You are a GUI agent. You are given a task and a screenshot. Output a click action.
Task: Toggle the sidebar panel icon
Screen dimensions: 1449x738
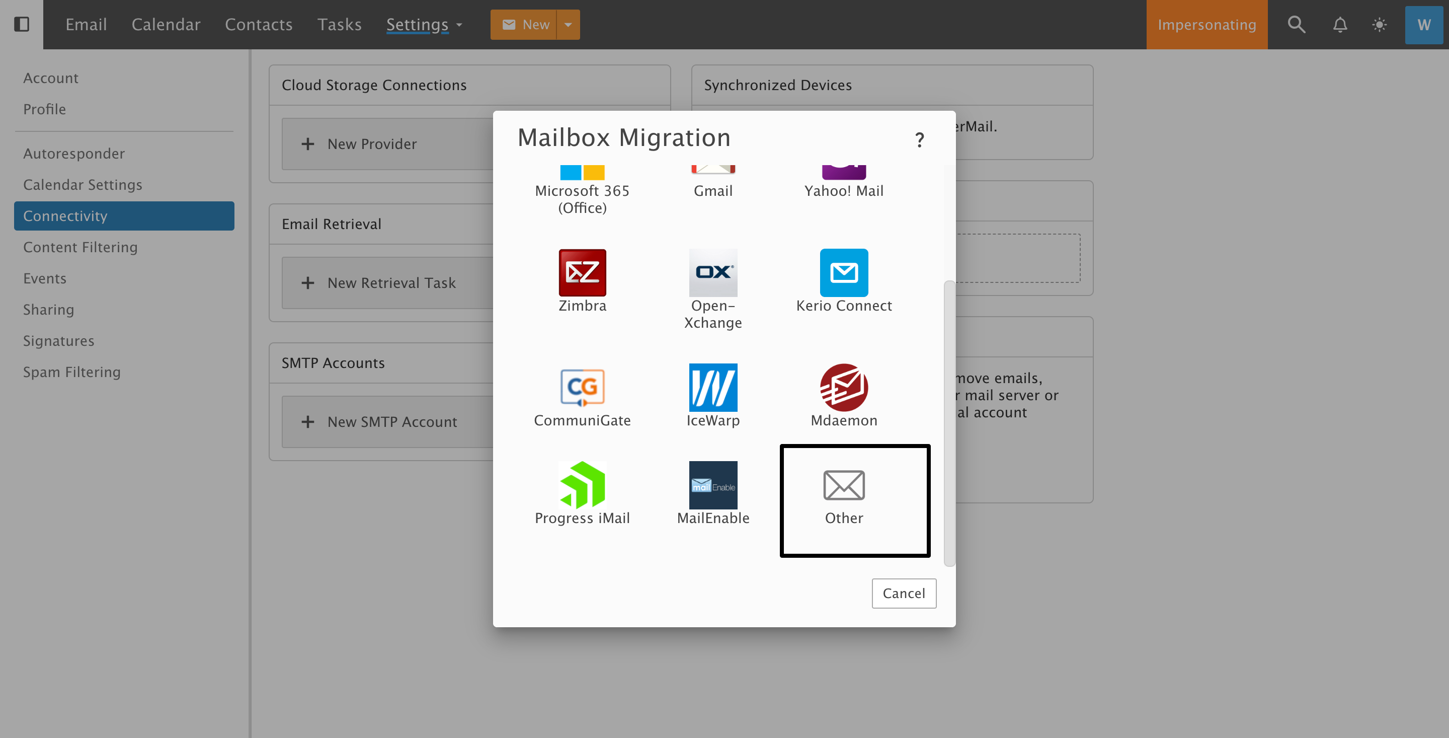[21, 24]
